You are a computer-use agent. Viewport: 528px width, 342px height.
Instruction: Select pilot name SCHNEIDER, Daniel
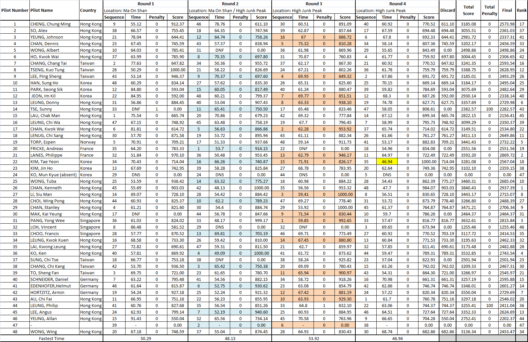[x=49, y=280]
